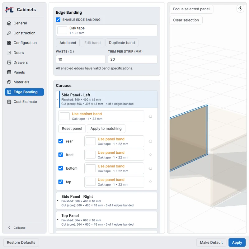Open Materials via its palette icon

pyautogui.click(x=9, y=82)
